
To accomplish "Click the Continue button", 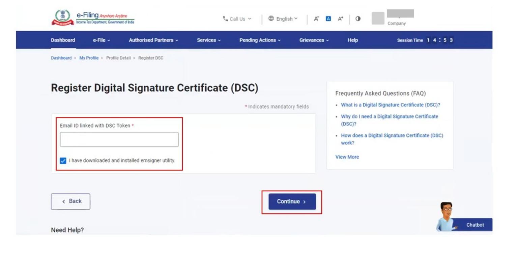I will 291,201.
